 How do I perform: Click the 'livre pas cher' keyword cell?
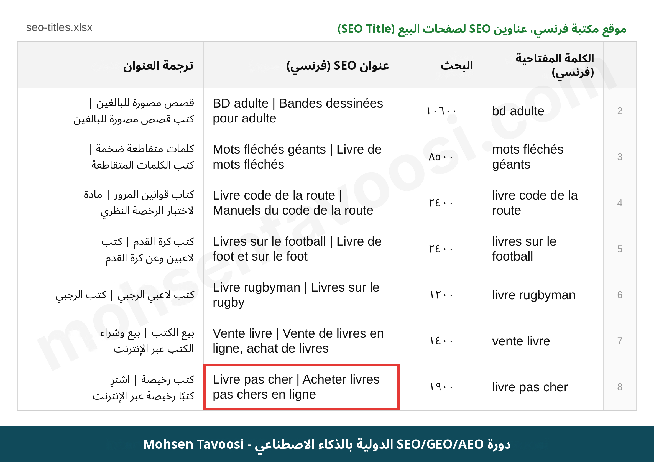[543, 387]
